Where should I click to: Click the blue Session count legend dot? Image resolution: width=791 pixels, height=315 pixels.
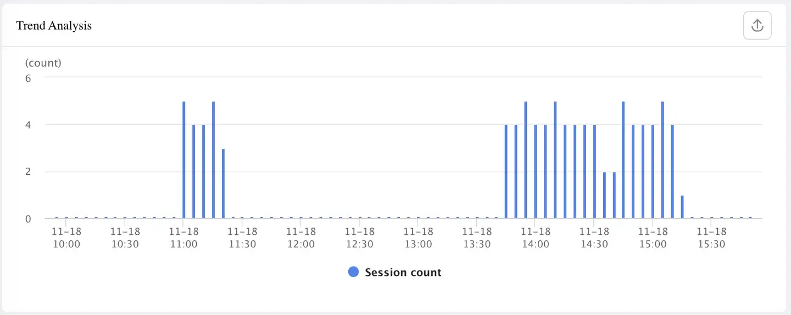click(354, 272)
